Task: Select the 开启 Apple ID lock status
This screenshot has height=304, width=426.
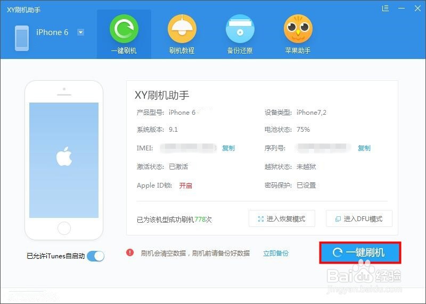Action: coord(185,185)
